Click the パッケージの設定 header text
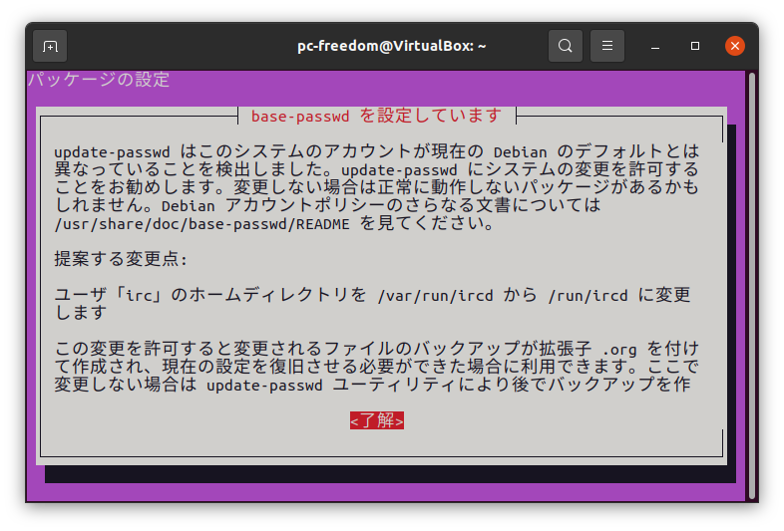Screen dimensions: 784x531 click(99, 80)
